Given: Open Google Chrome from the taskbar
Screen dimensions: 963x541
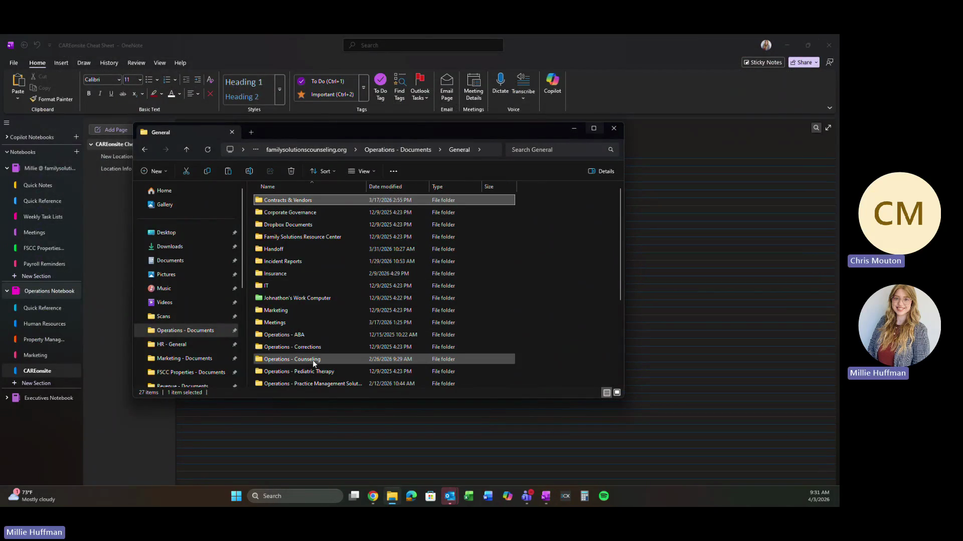Looking at the screenshot, I should coord(373,496).
